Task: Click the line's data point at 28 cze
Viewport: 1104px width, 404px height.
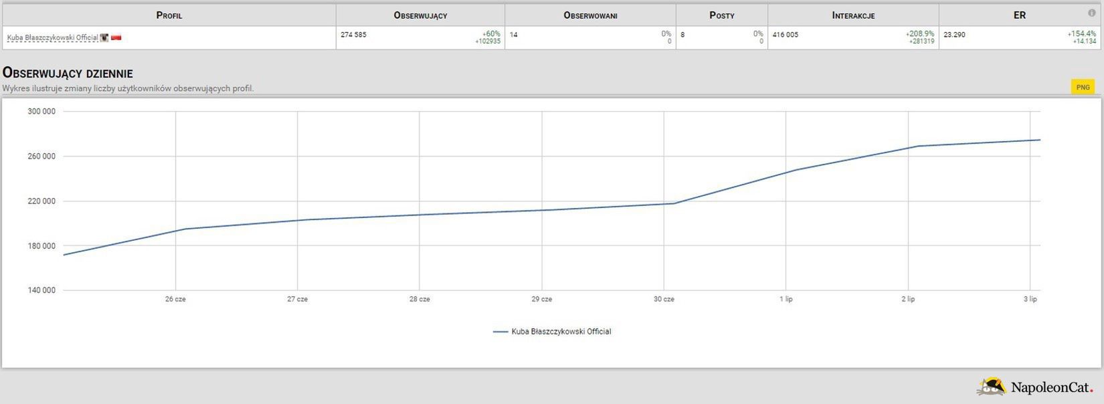Action: pyautogui.click(x=429, y=215)
